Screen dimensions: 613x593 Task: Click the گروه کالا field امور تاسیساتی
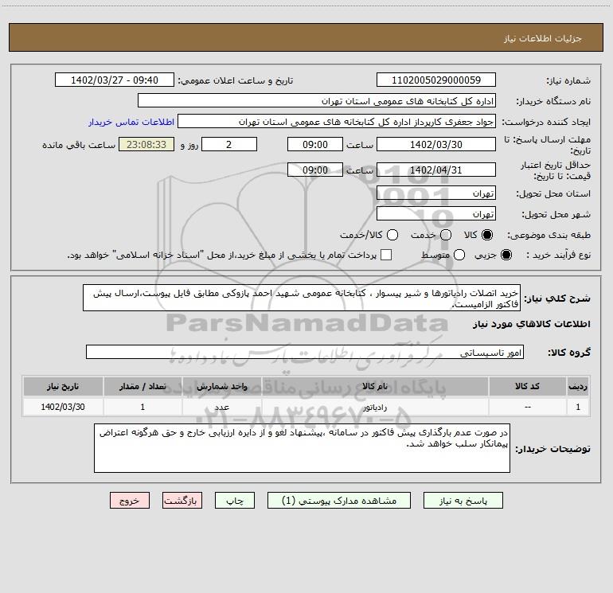tap(305, 352)
